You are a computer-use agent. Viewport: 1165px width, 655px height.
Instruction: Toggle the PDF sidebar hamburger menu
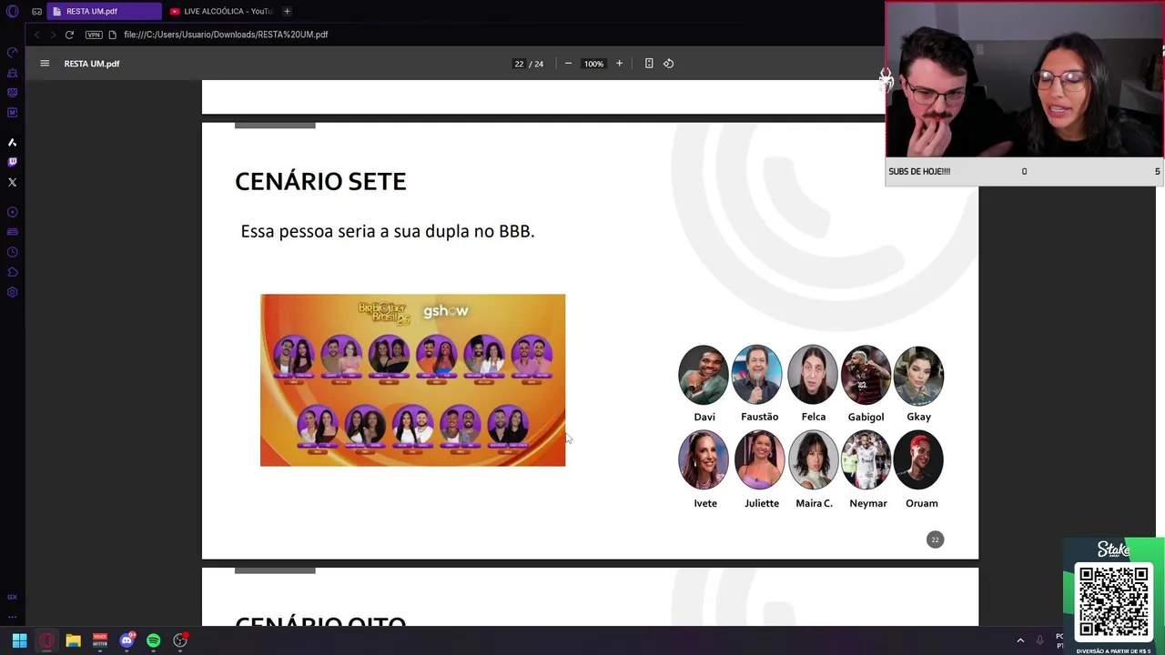click(45, 64)
